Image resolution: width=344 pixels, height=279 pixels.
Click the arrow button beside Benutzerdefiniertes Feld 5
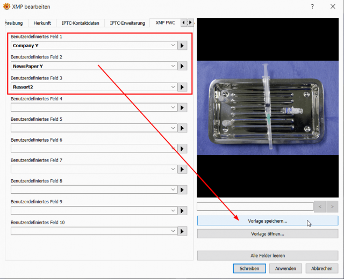click(182, 128)
